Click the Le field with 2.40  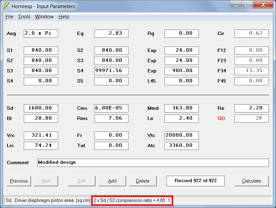tap(182, 118)
